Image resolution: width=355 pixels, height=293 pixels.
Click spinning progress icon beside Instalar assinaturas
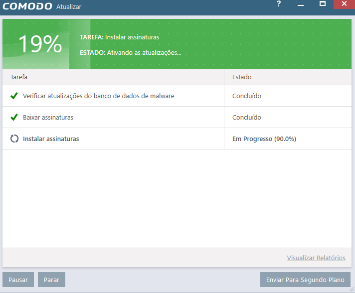(14, 139)
